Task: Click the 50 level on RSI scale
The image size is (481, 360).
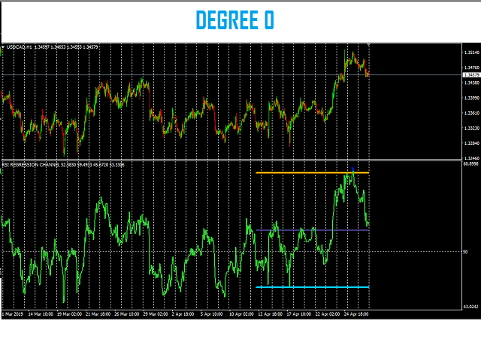Action: click(465, 252)
